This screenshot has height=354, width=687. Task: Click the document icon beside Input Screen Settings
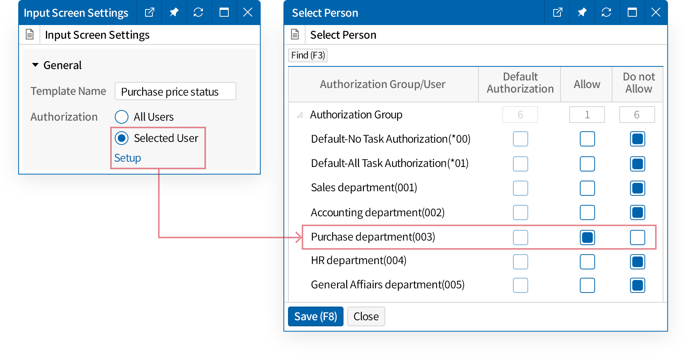[x=30, y=35]
